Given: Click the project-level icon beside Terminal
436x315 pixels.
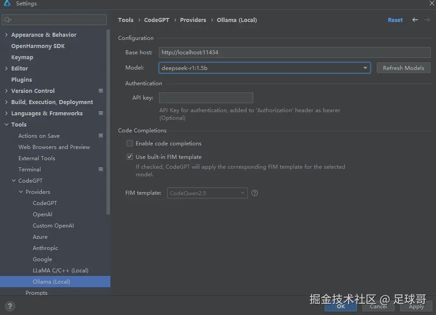Looking at the screenshot, I should 101,169.
